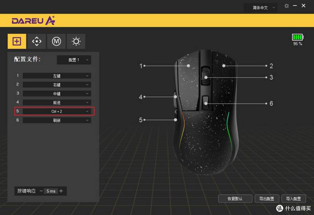Viewport: 314px width, 215px height.
Task: Decrease key response time with minus
Action: point(41,191)
